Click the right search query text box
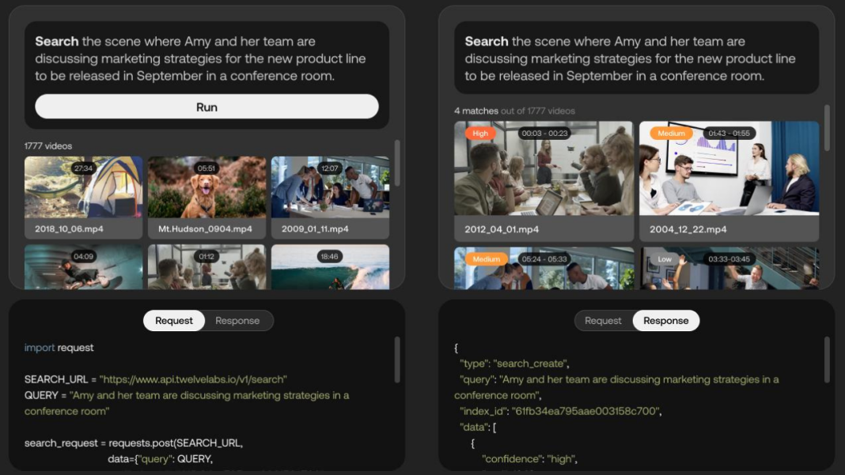This screenshot has width=845, height=475. (636, 58)
